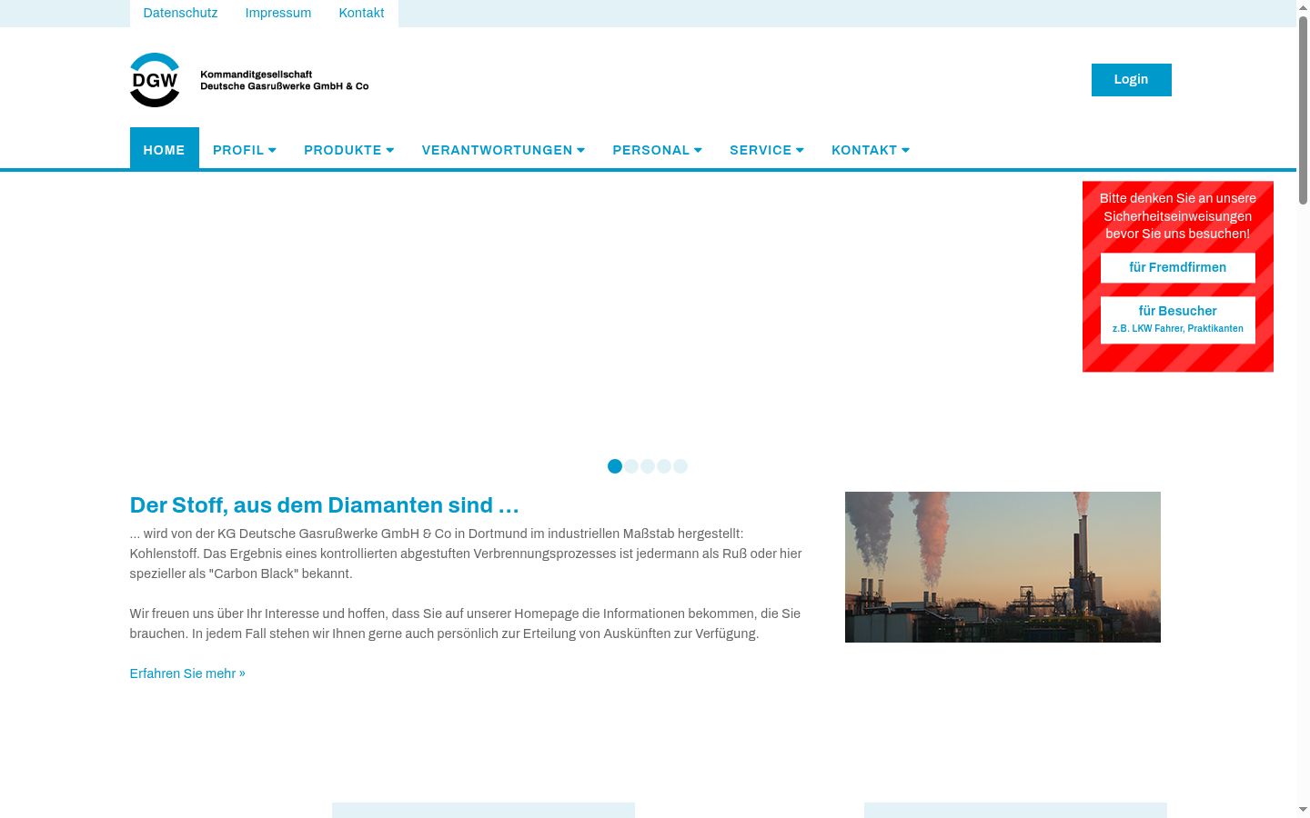The image size is (1310, 818).
Task: Click the Sicherheitseinweisungen notice text
Action: point(1177,215)
